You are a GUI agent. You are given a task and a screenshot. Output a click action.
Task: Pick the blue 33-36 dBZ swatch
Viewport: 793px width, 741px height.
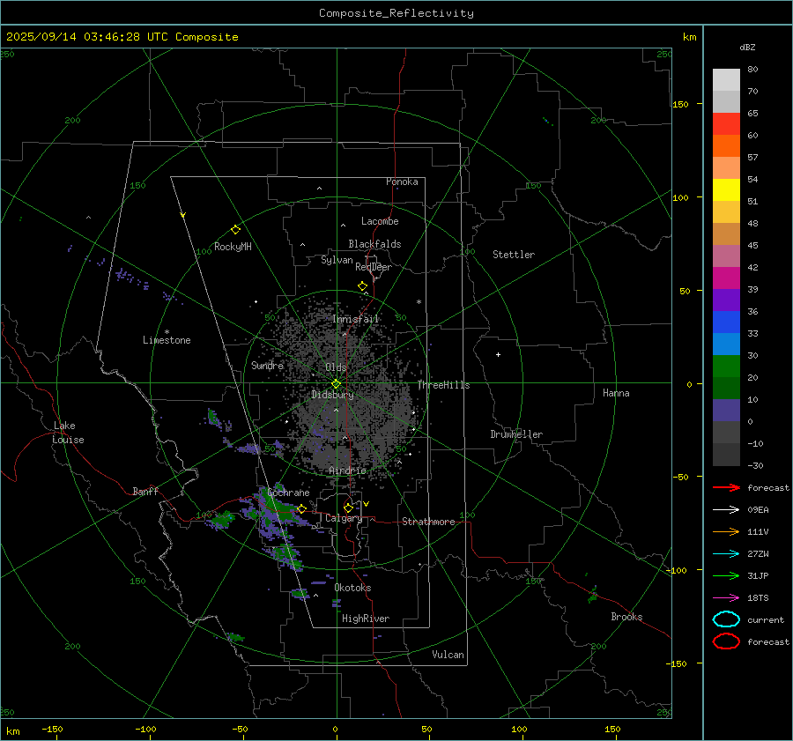point(726,322)
